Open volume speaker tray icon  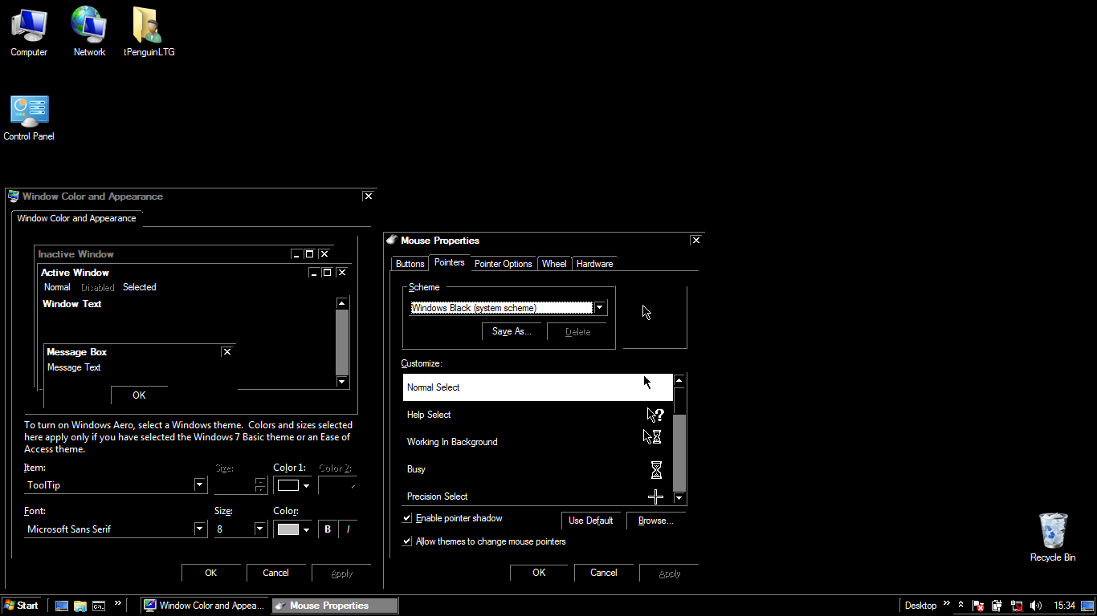(x=1036, y=606)
